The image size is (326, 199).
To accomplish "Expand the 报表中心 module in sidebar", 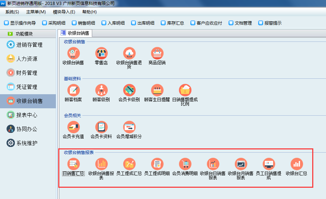I will (26, 115).
